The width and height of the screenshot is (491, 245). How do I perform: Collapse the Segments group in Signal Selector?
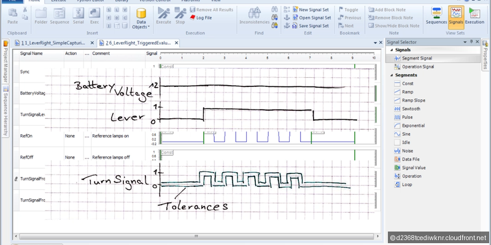point(392,75)
